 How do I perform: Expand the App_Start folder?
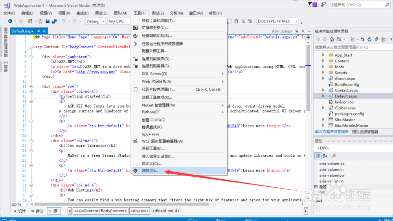pyautogui.click(x=323, y=55)
